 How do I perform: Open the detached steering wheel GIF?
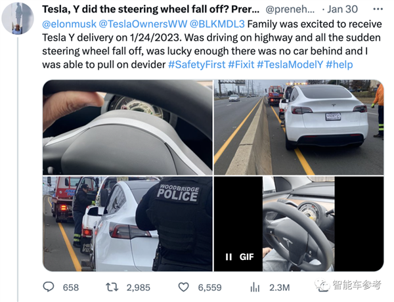pyautogui.click(x=299, y=224)
